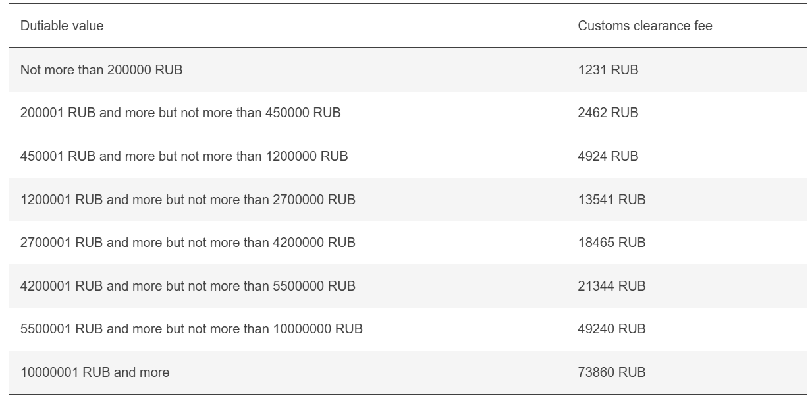The height and width of the screenshot is (400, 812).
Task: Click the 1231 RUB fee value
Action: click(608, 70)
